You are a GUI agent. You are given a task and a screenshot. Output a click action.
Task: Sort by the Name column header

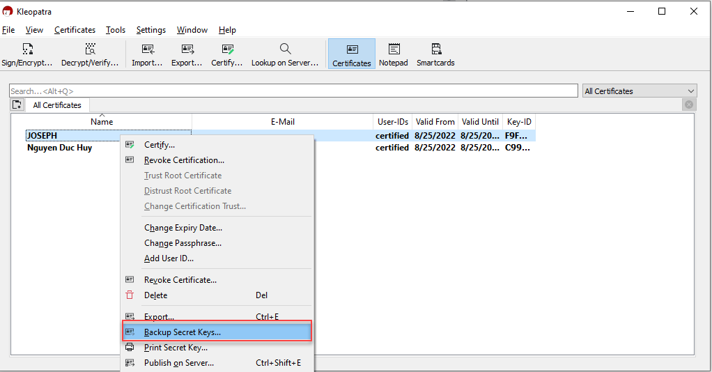[x=102, y=122]
